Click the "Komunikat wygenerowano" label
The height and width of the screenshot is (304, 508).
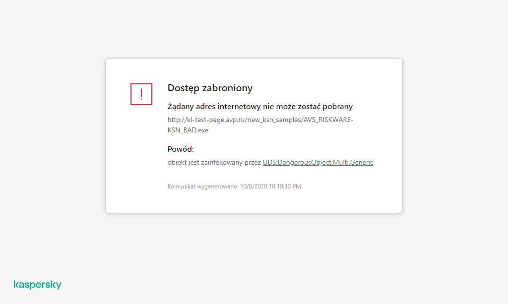203,186
